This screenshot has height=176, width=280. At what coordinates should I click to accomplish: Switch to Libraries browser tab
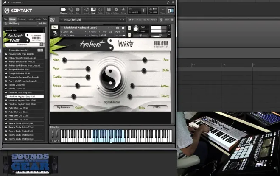12,19
